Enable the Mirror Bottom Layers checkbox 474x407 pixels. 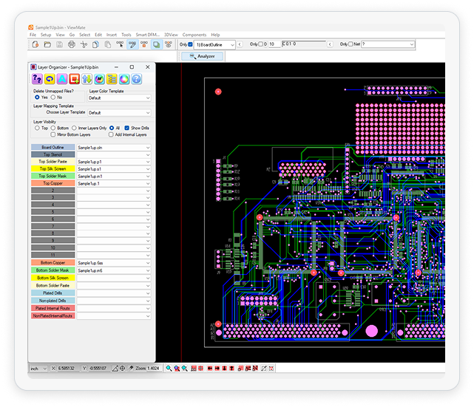pos(53,134)
